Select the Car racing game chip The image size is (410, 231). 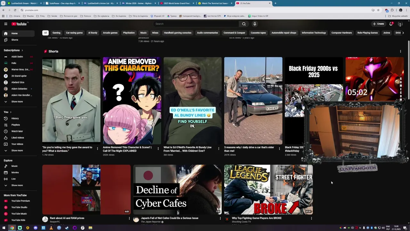pos(74,33)
